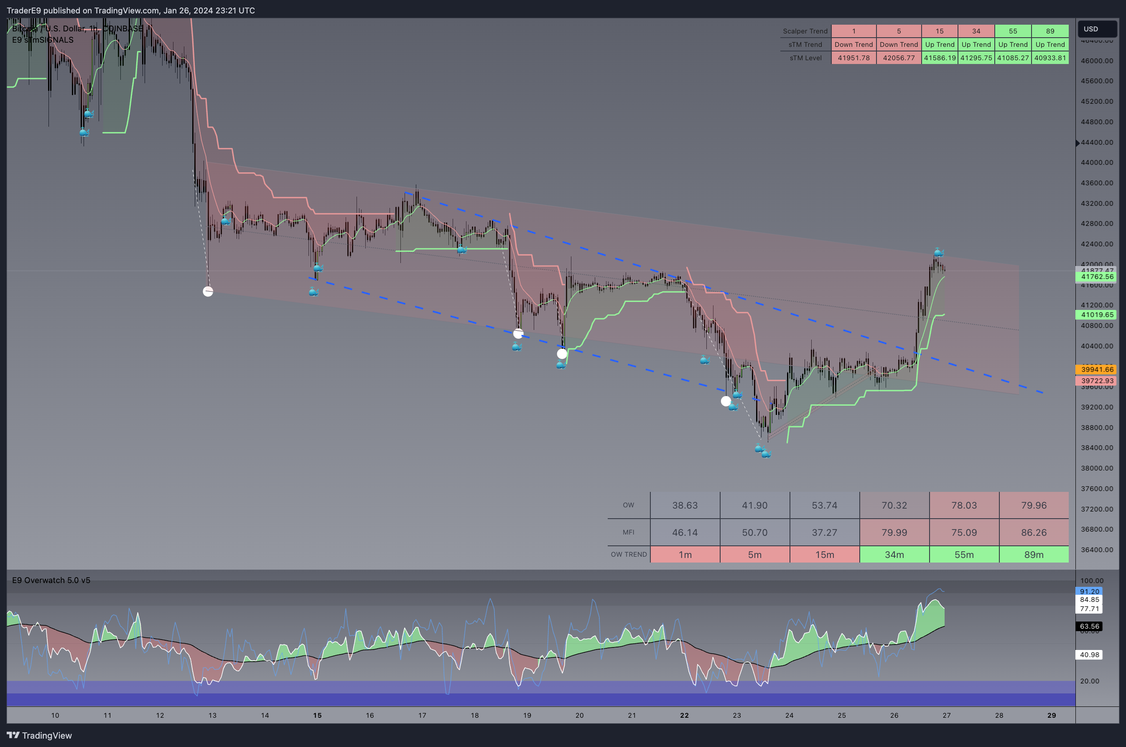Click the sTM Level value 42056.77
The height and width of the screenshot is (747, 1126).
pos(899,58)
